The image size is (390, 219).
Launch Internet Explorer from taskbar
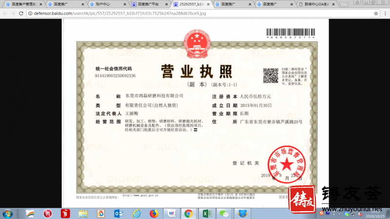136,214
